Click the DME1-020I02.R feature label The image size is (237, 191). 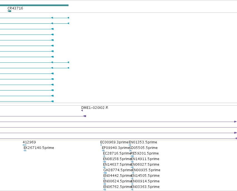click(x=95, y=108)
